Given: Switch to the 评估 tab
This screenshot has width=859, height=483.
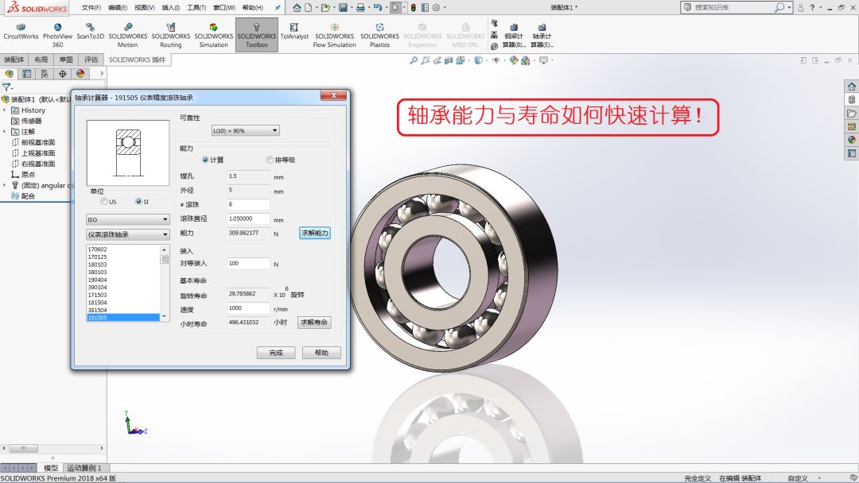Looking at the screenshot, I should pyautogui.click(x=91, y=60).
